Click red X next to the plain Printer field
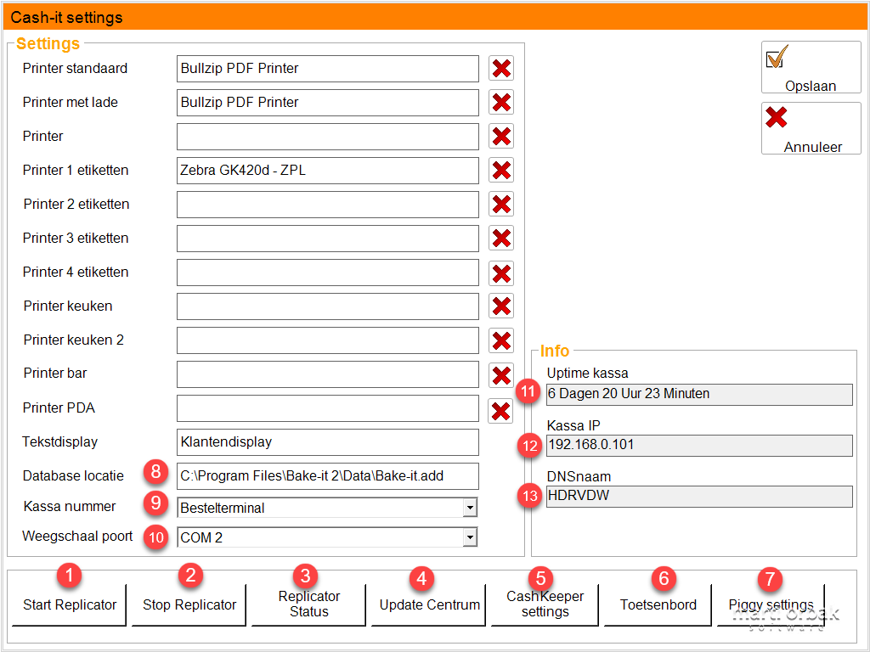 (x=501, y=137)
